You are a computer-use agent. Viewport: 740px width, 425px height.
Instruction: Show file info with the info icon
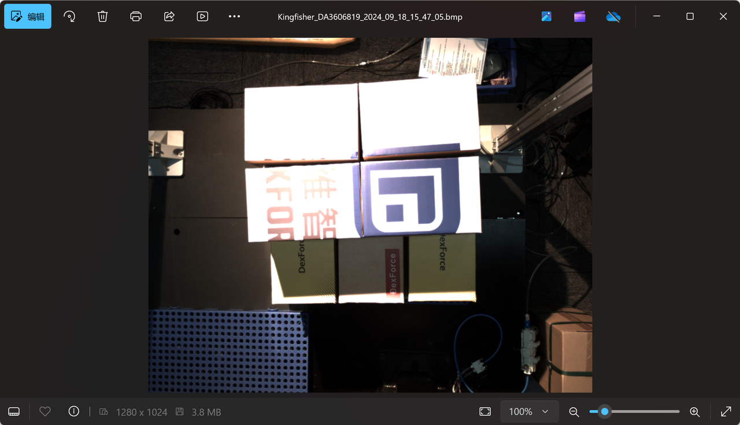click(x=73, y=412)
